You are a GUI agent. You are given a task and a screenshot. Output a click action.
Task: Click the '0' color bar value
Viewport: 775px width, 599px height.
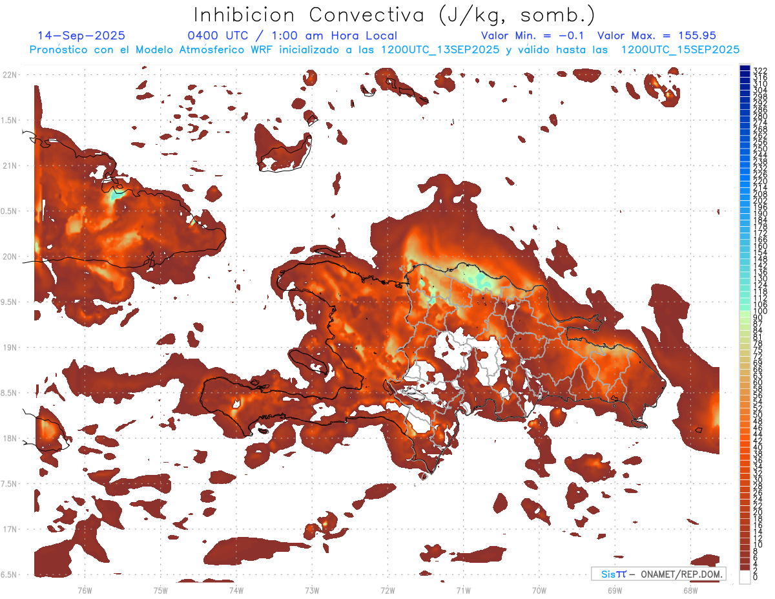[756, 577]
